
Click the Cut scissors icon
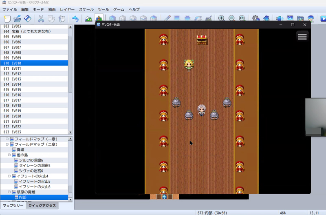(41, 19)
